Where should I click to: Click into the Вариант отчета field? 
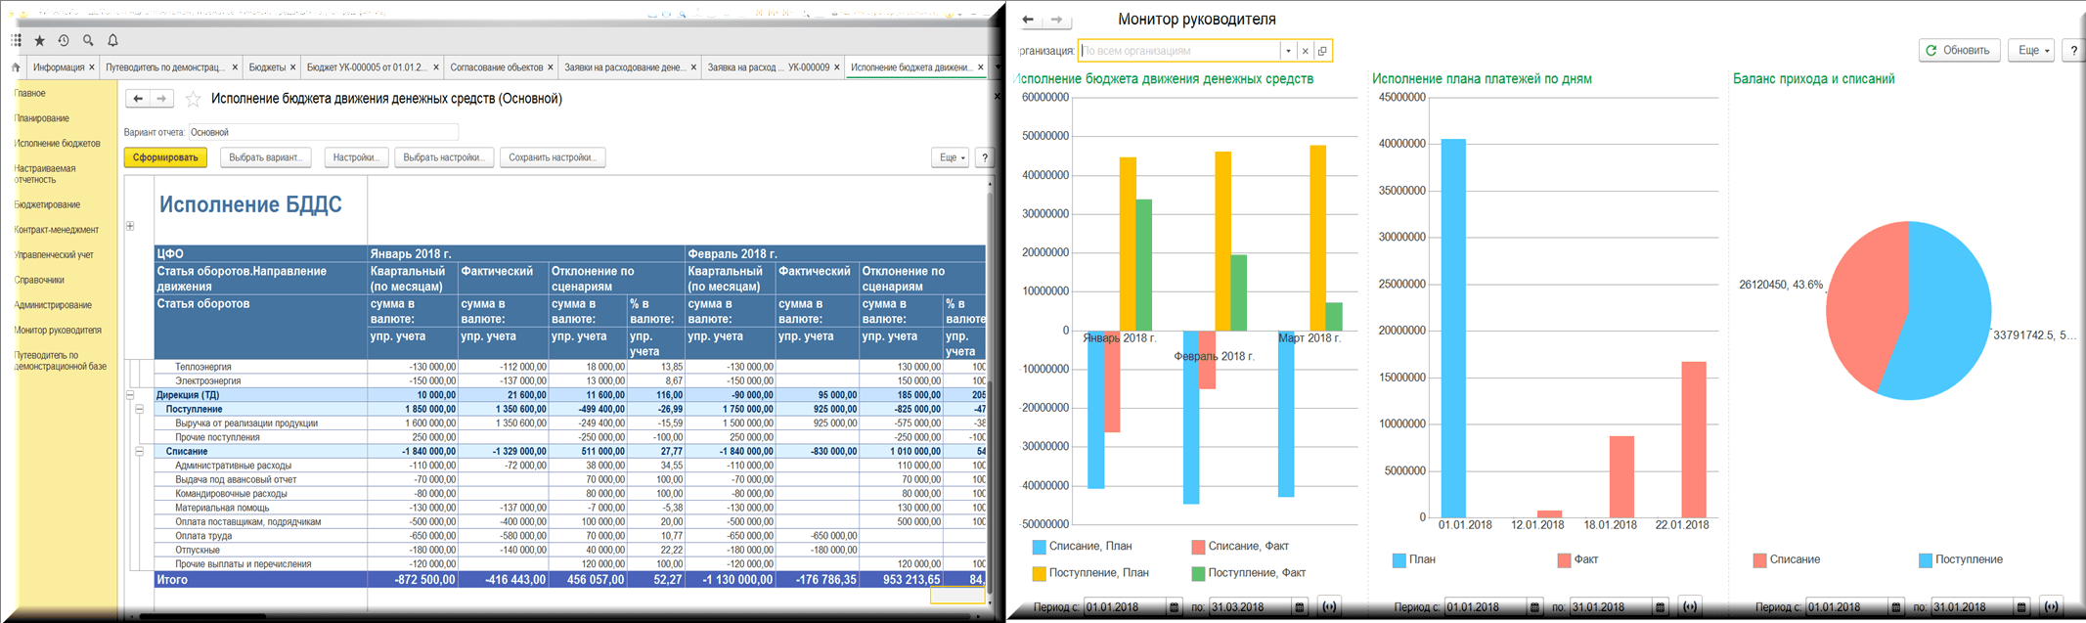coord(323,132)
